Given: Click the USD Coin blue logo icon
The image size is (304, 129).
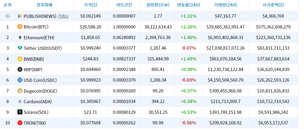Looking at the screenshot, I should pyautogui.click(x=20, y=80).
